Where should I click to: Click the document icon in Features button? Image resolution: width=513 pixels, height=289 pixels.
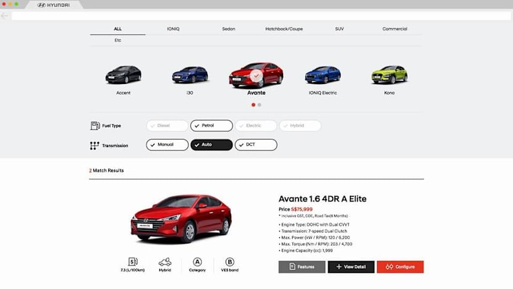(x=292, y=267)
